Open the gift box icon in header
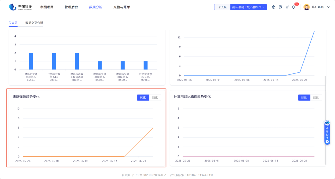The image size is (335, 179). pos(274,7)
